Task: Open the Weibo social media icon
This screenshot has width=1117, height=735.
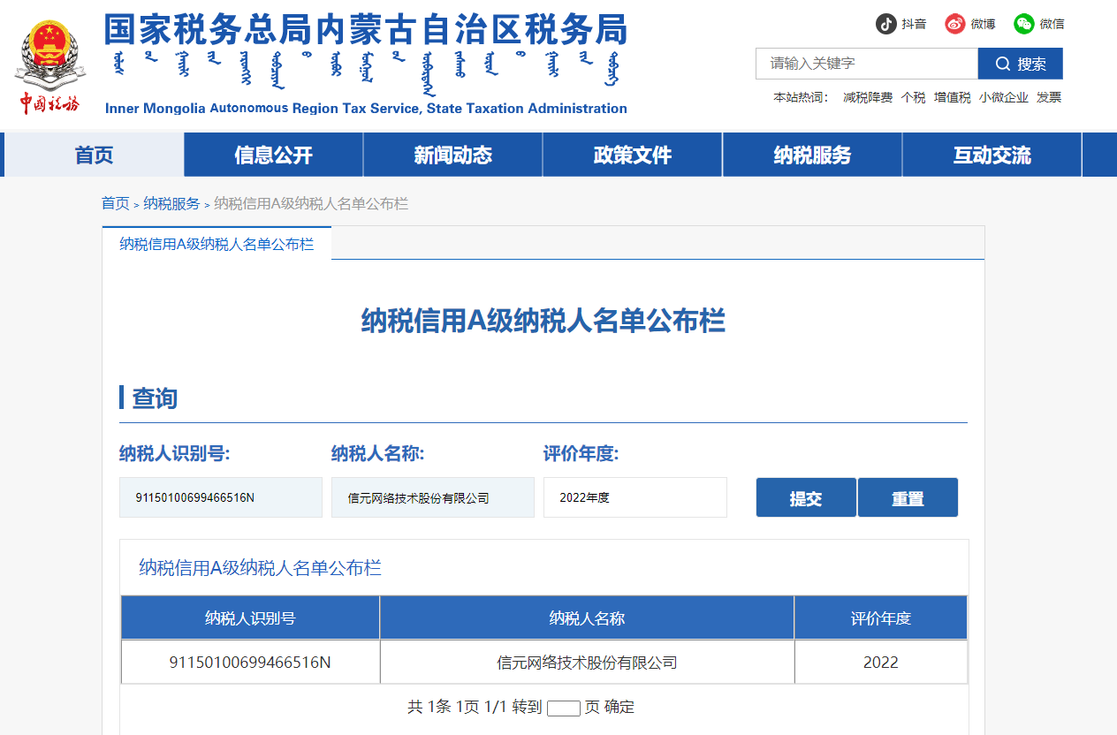Action: pyautogui.click(x=955, y=24)
